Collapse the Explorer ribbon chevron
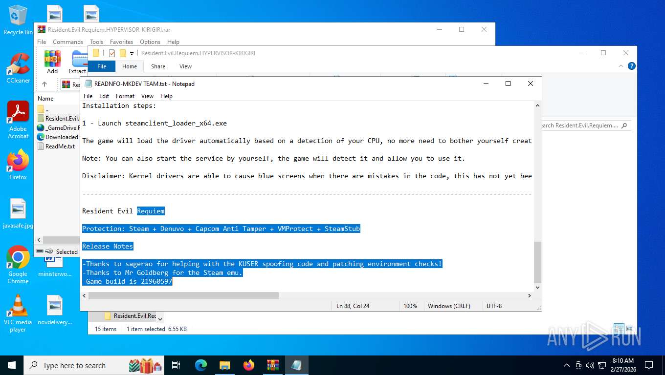The height and width of the screenshot is (375, 665). 621,66
